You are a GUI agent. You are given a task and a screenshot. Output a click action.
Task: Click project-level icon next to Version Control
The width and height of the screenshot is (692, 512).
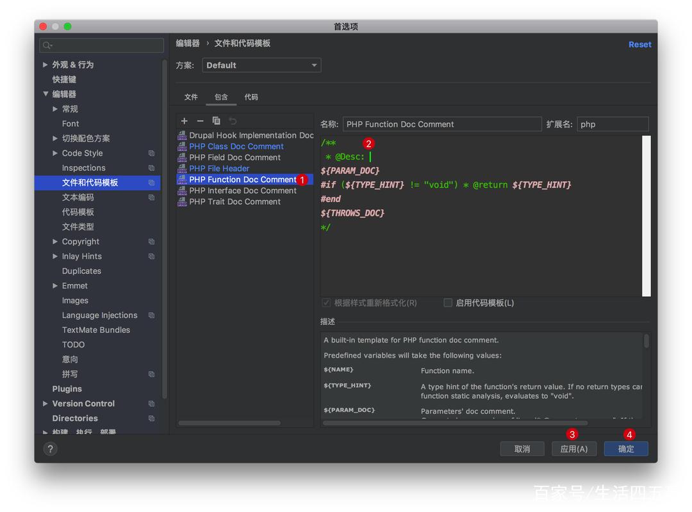tap(151, 403)
